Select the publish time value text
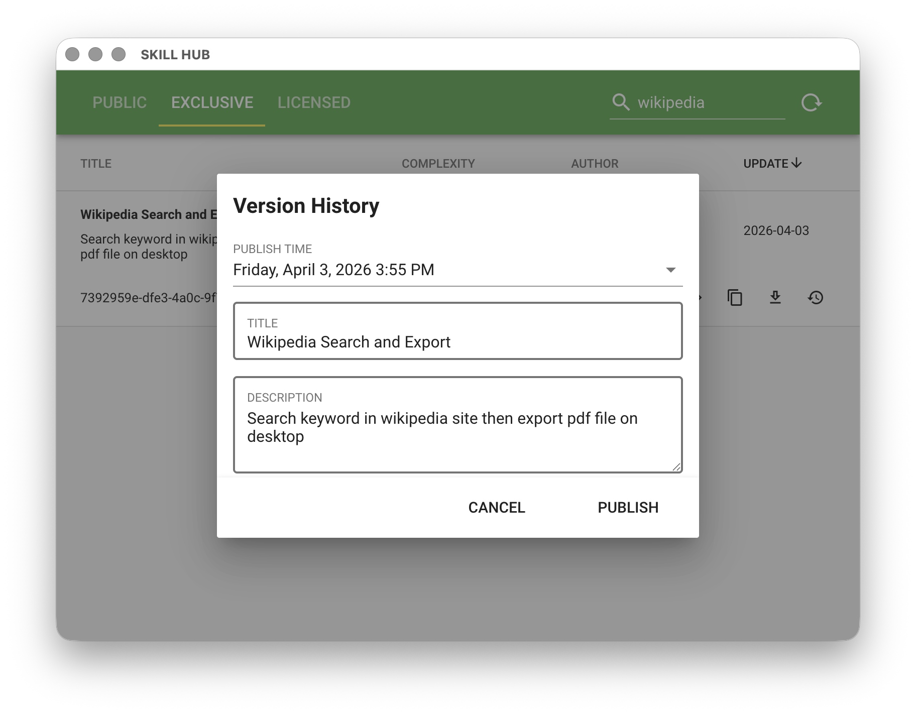 tap(333, 270)
